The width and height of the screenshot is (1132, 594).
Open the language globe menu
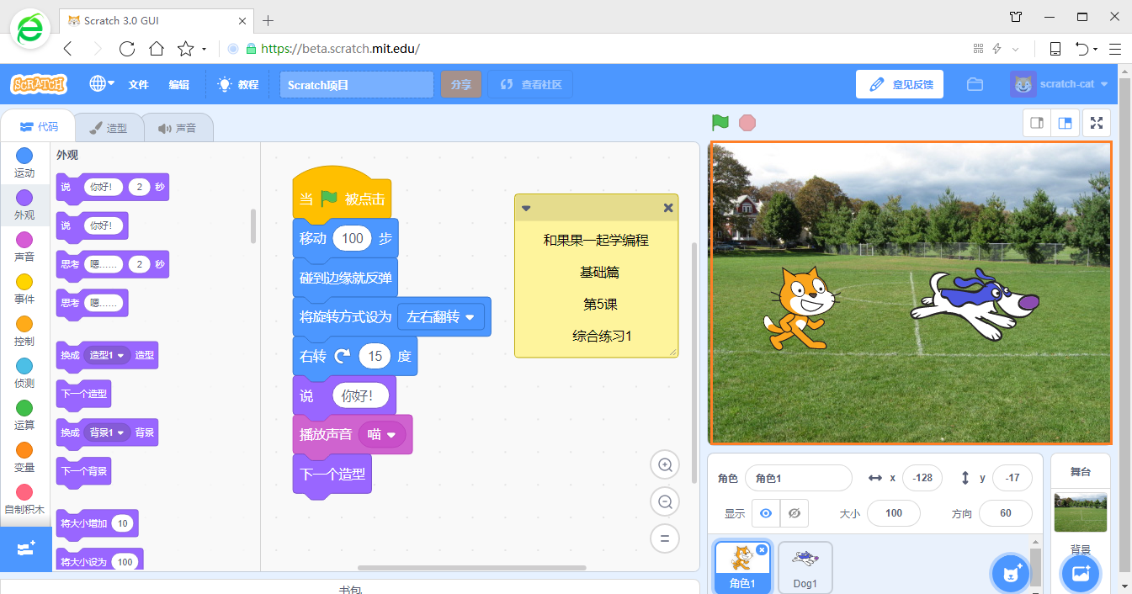[x=102, y=84]
